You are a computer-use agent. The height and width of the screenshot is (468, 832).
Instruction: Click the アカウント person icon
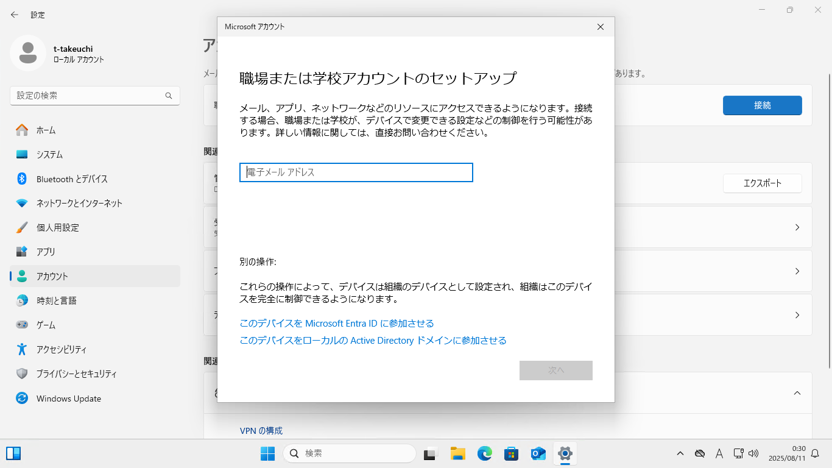(x=22, y=276)
